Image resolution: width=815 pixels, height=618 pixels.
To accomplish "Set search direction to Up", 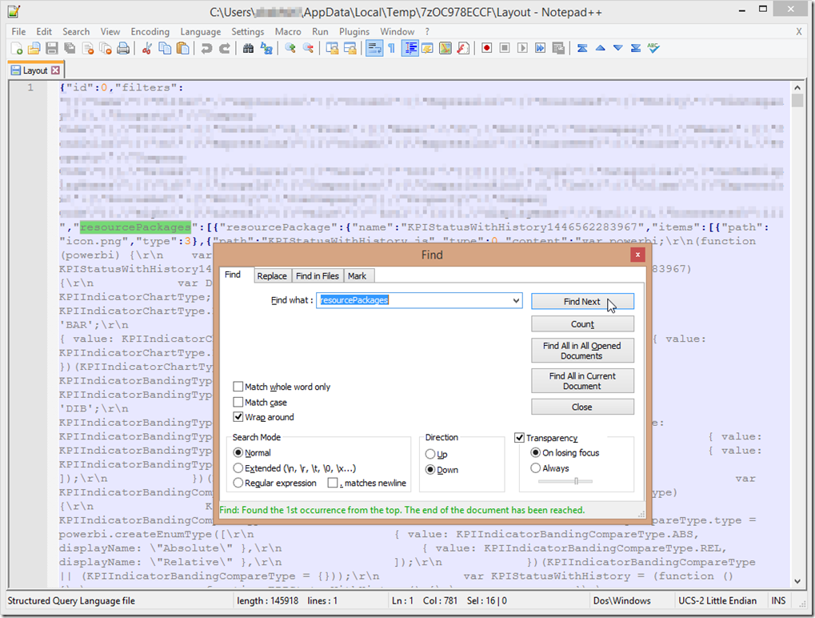I will click(x=430, y=454).
